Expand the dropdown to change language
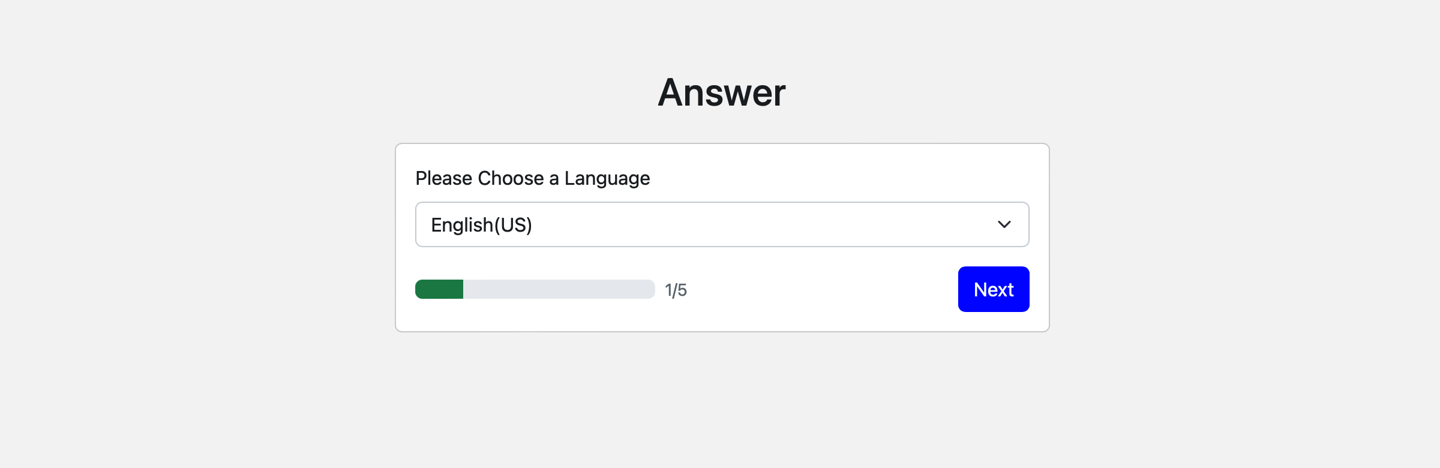 [x=720, y=224]
